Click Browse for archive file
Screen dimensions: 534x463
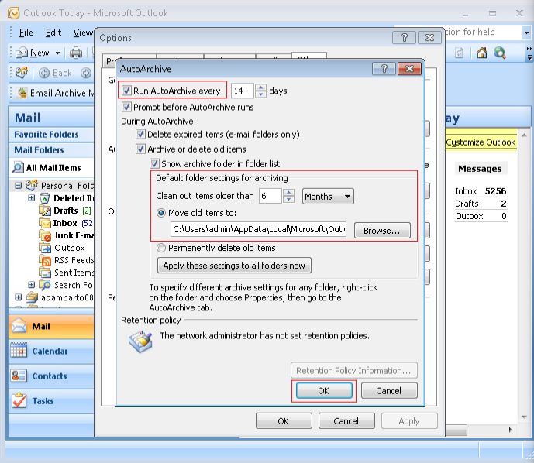click(382, 230)
